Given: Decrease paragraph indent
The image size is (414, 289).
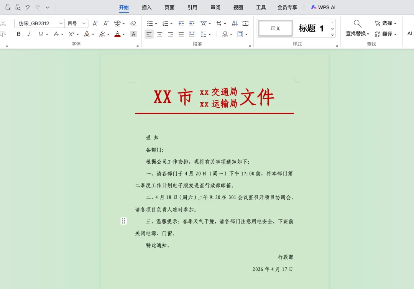Looking at the screenshot, I should click(181, 23).
